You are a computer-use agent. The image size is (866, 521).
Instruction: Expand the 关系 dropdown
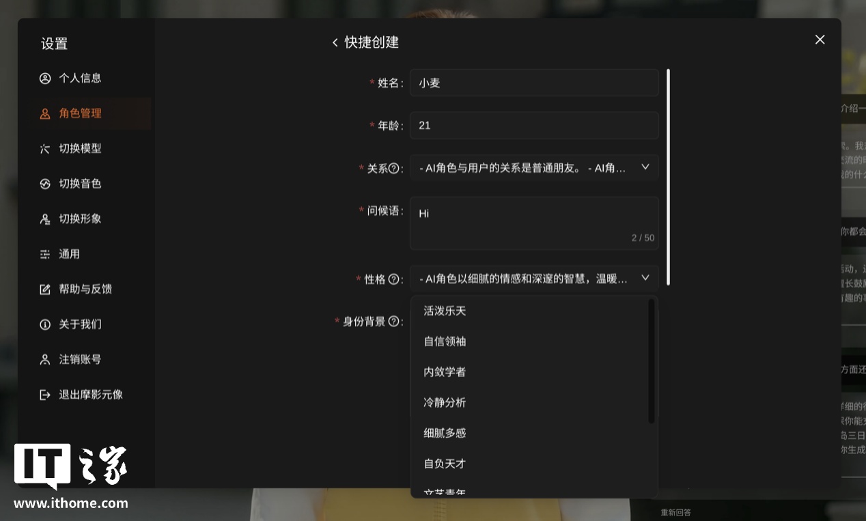(645, 167)
